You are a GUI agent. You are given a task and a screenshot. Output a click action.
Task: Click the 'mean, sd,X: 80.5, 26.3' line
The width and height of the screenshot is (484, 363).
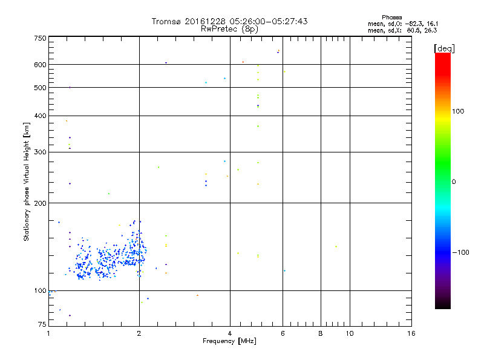pyautogui.click(x=402, y=31)
